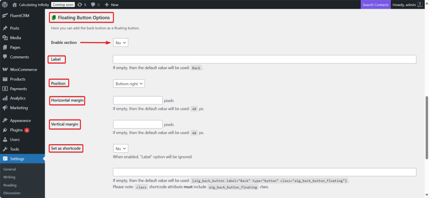Screen dimensions: 429x198
Task: Open the Enable section dropdown
Action: 121,43
